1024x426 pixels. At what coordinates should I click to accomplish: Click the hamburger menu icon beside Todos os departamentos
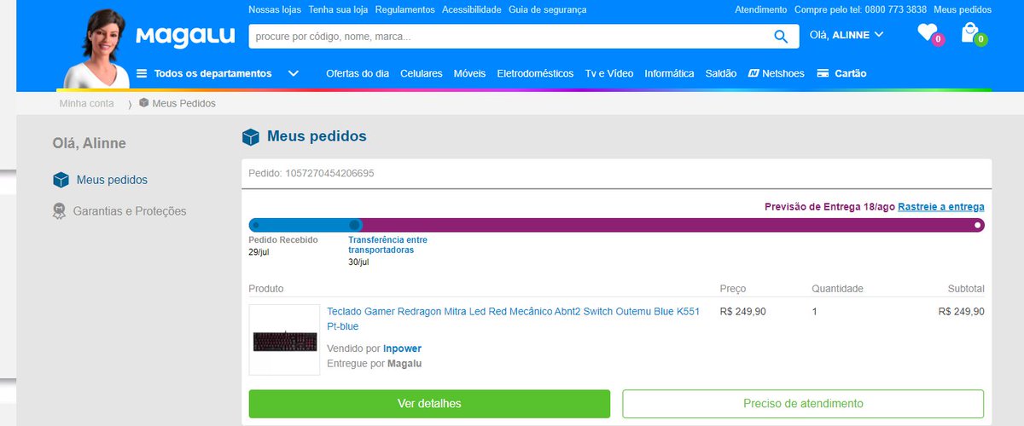[142, 73]
